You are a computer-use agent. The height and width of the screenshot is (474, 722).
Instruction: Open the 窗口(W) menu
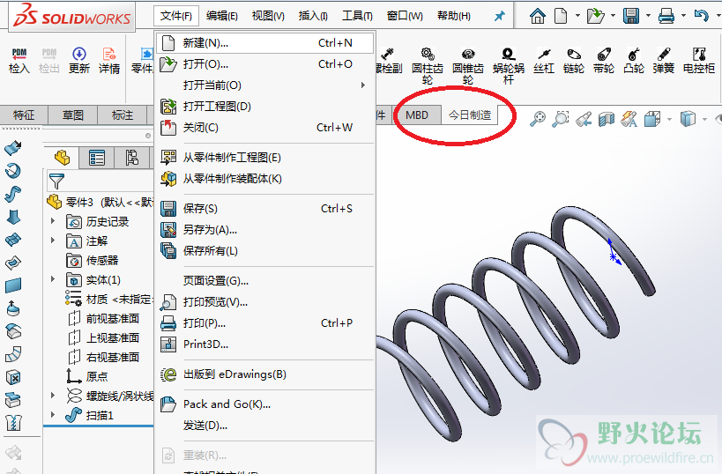[405, 16]
